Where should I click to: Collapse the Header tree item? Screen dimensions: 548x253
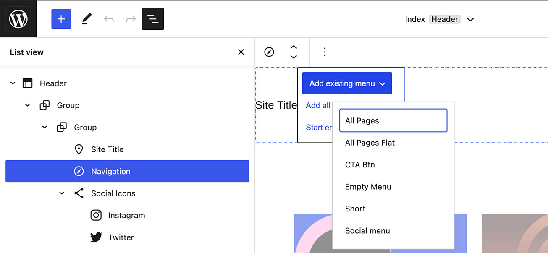[x=13, y=83]
